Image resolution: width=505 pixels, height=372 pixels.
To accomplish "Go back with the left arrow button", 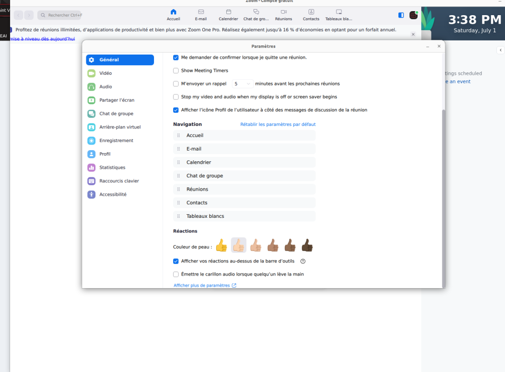I will (18, 15).
